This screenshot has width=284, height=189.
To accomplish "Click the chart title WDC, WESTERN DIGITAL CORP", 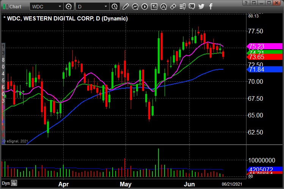I will tap(50, 19).
